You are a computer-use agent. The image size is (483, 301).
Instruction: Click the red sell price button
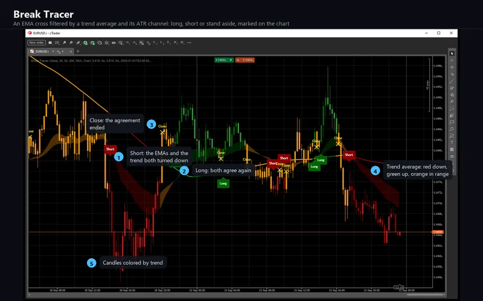click(245, 60)
